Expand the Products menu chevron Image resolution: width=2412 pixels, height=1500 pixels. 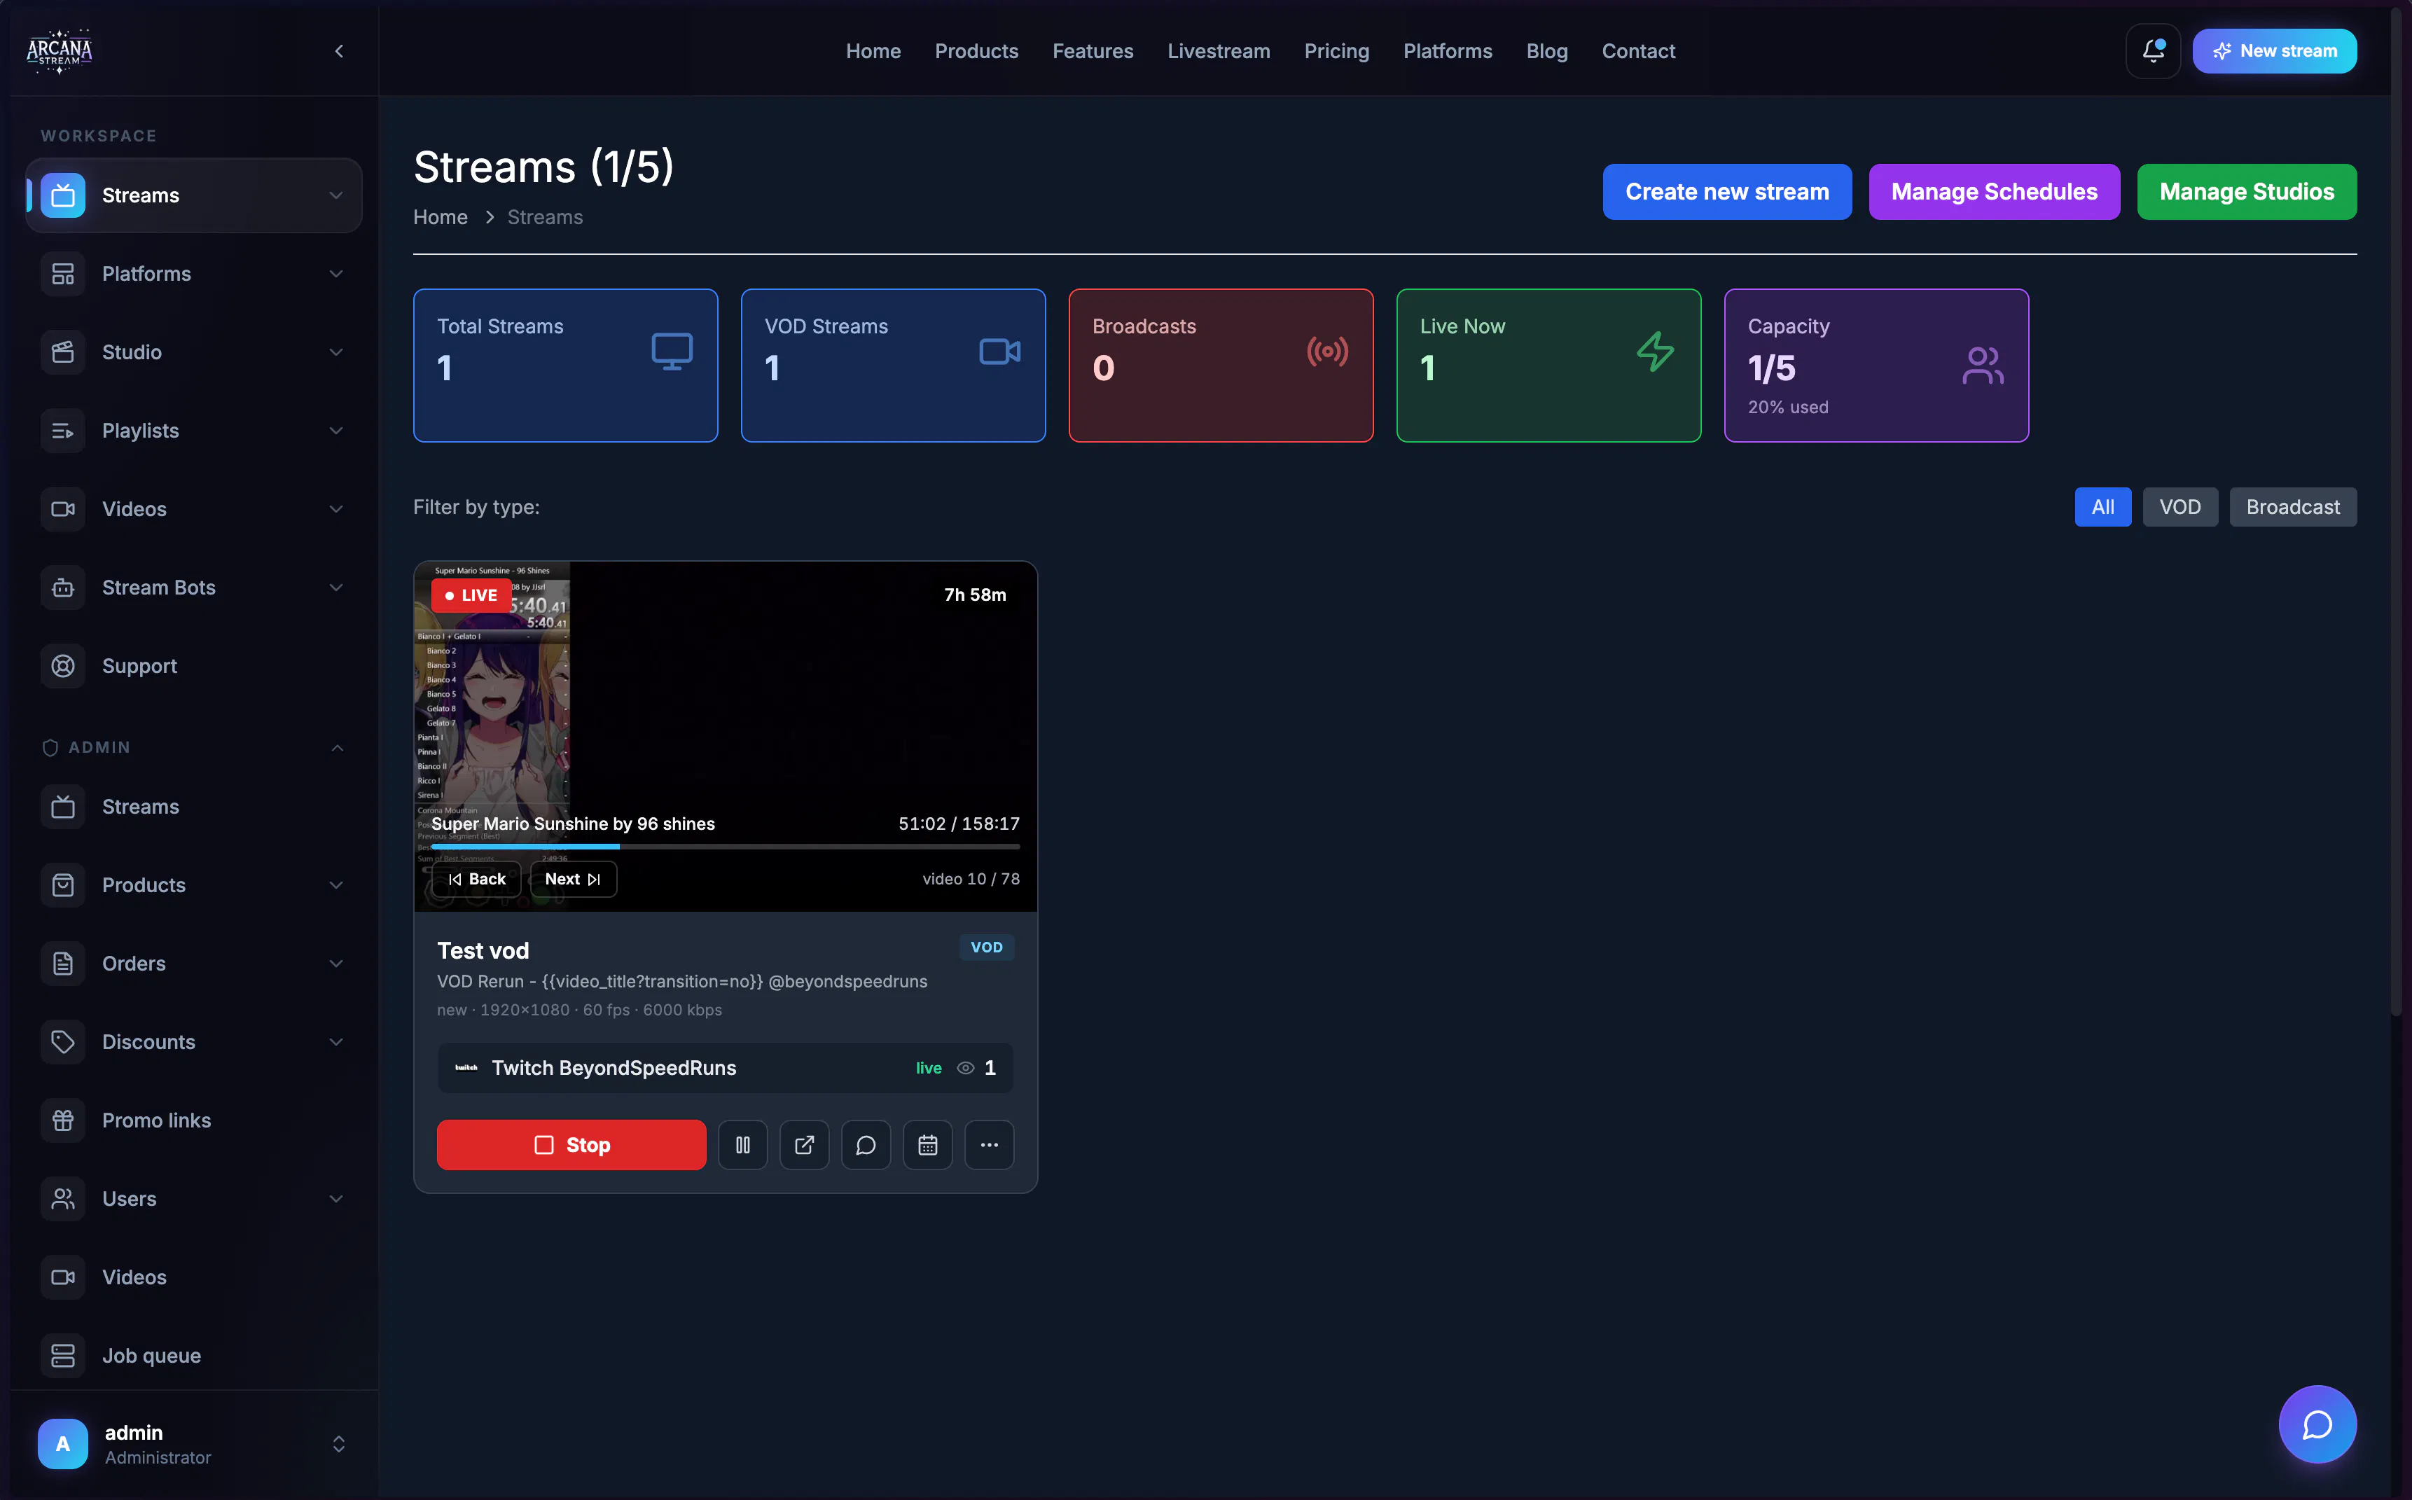click(336, 885)
